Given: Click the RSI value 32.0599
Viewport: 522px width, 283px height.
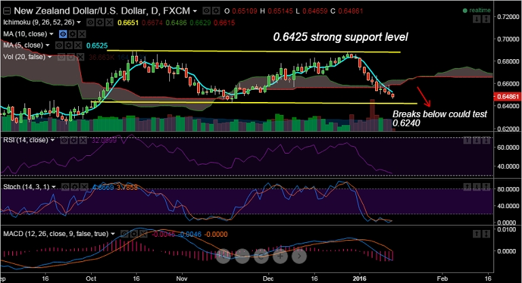Looking at the screenshot, I should (x=104, y=140).
